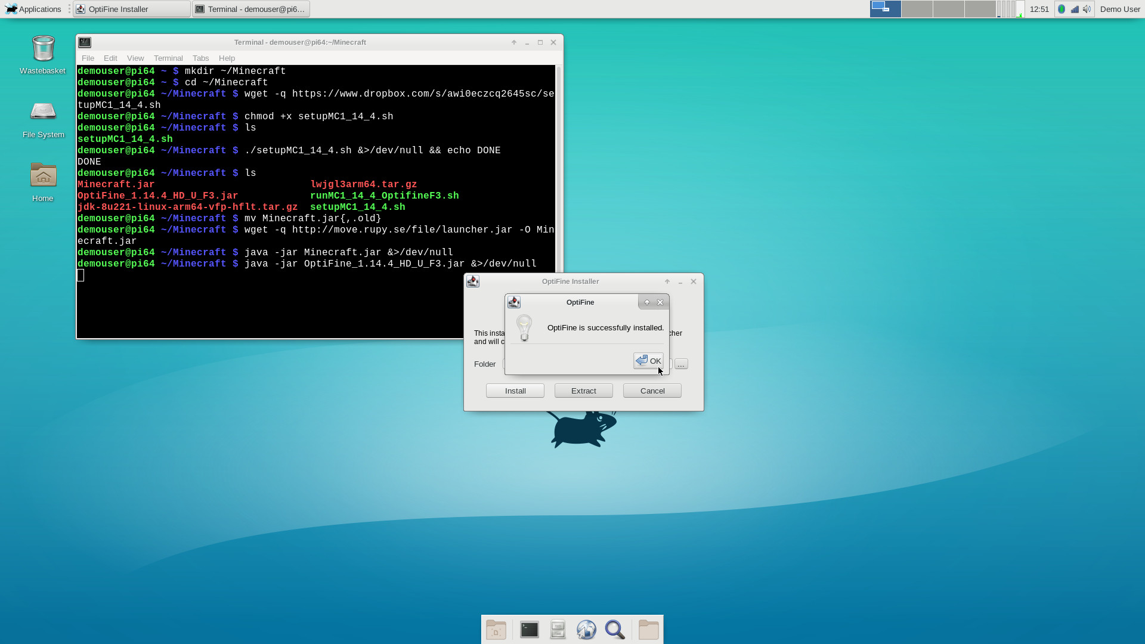The width and height of the screenshot is (1145, 644).
Task: Open the Applications menu
Action: (33, 9)
